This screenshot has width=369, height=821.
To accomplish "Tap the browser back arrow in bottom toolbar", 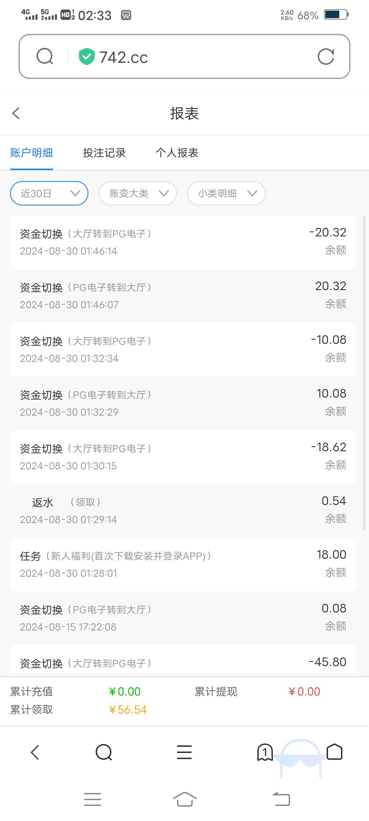I will click(35, 752).
